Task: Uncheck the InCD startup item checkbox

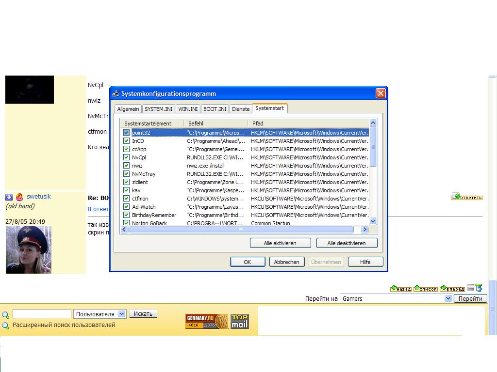Action: pyautogui.click(x=126, y=141)
